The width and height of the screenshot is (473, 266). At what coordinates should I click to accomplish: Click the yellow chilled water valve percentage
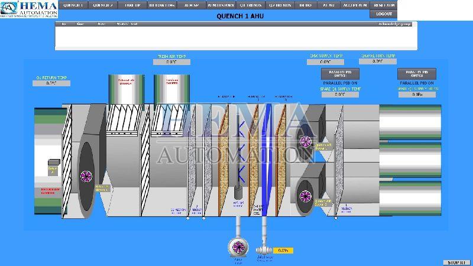pos(283,250)
